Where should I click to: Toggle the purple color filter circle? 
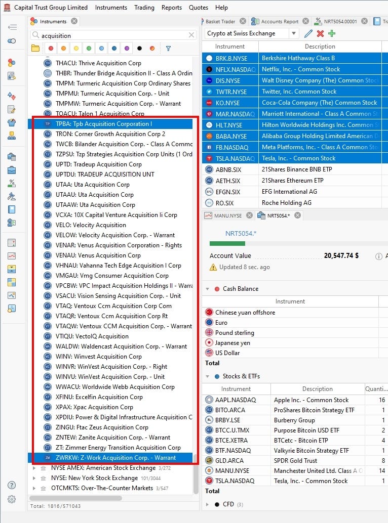coord(127,49)
